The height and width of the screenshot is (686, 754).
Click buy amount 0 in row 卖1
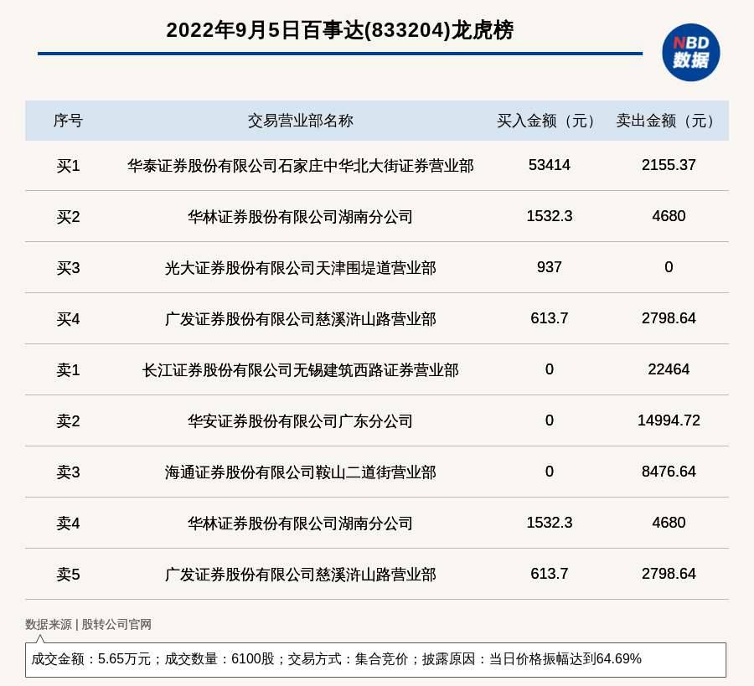(549, 369)
